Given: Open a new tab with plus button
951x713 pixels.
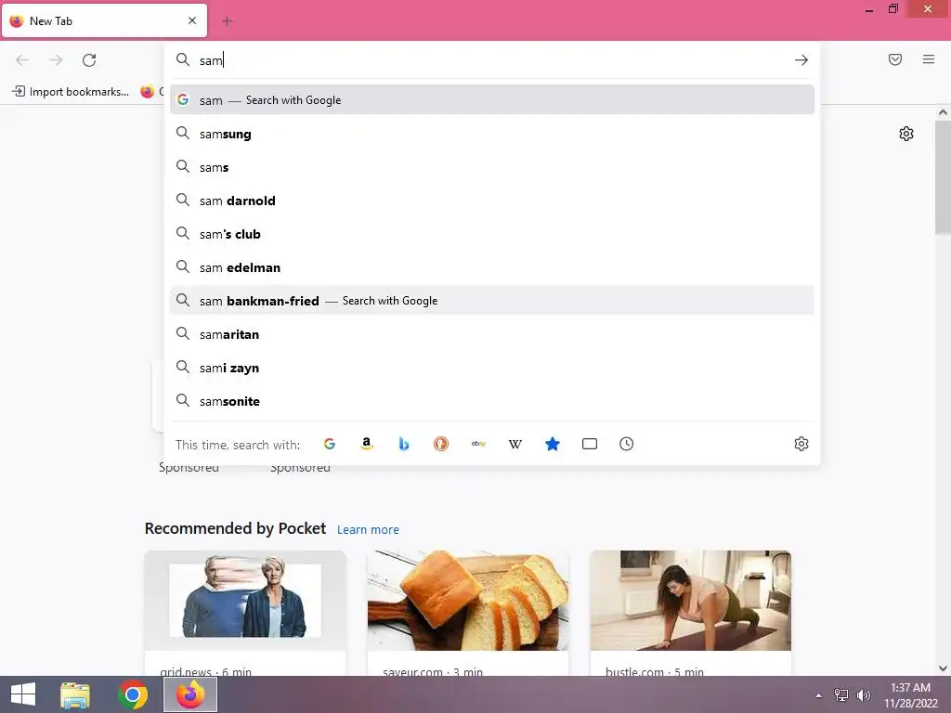Looking at the screenshot, I should click(227, 21).
